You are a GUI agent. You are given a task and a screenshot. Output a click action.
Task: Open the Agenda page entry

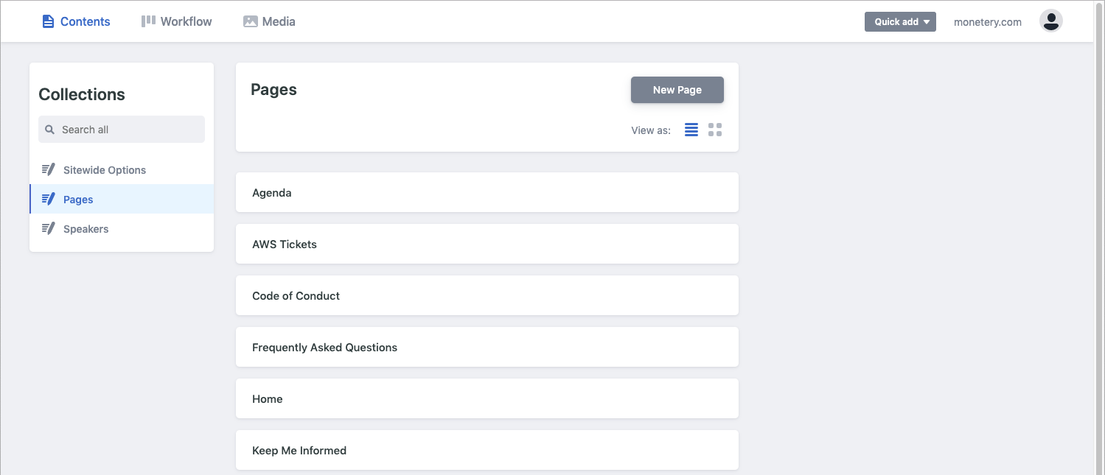pos(487,192)
